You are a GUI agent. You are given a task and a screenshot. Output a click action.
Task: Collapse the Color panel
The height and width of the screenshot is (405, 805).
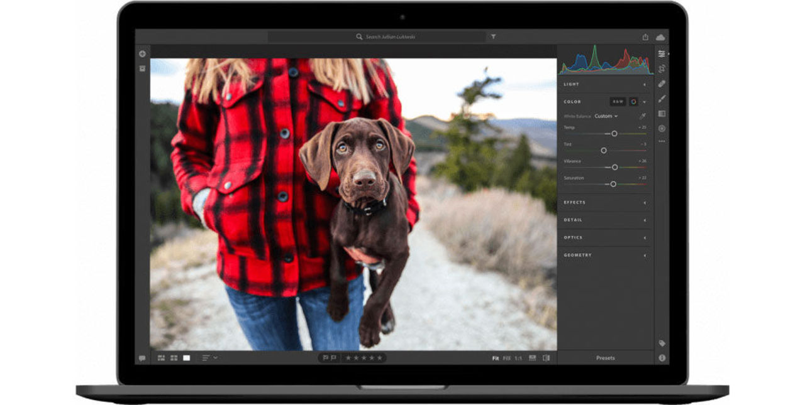click(645, 102)
